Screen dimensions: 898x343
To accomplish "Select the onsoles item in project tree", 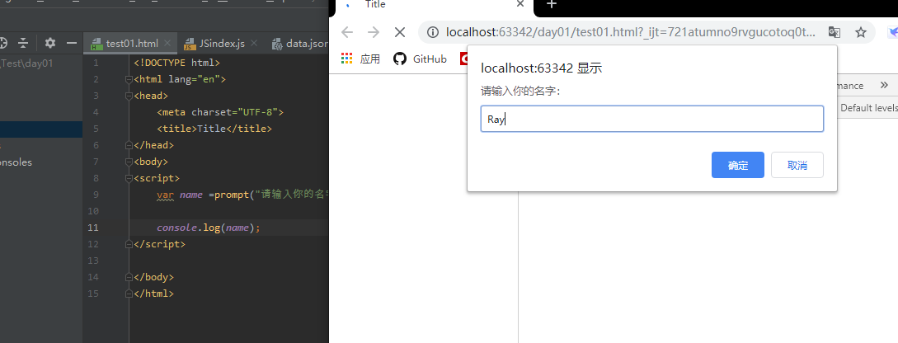I will [16, 162].
